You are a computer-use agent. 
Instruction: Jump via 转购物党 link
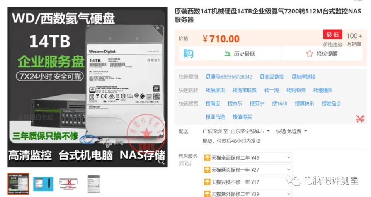[296, 90]
